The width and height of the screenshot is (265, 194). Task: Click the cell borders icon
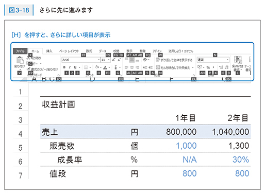[x=86, y=67]
